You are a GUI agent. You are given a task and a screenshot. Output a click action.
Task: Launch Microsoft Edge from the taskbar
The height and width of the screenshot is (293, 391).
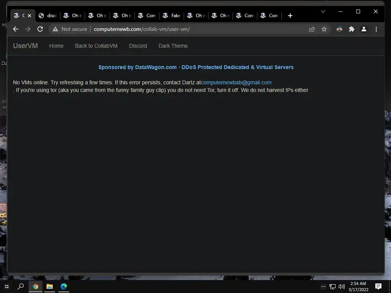tap(64, 287)
